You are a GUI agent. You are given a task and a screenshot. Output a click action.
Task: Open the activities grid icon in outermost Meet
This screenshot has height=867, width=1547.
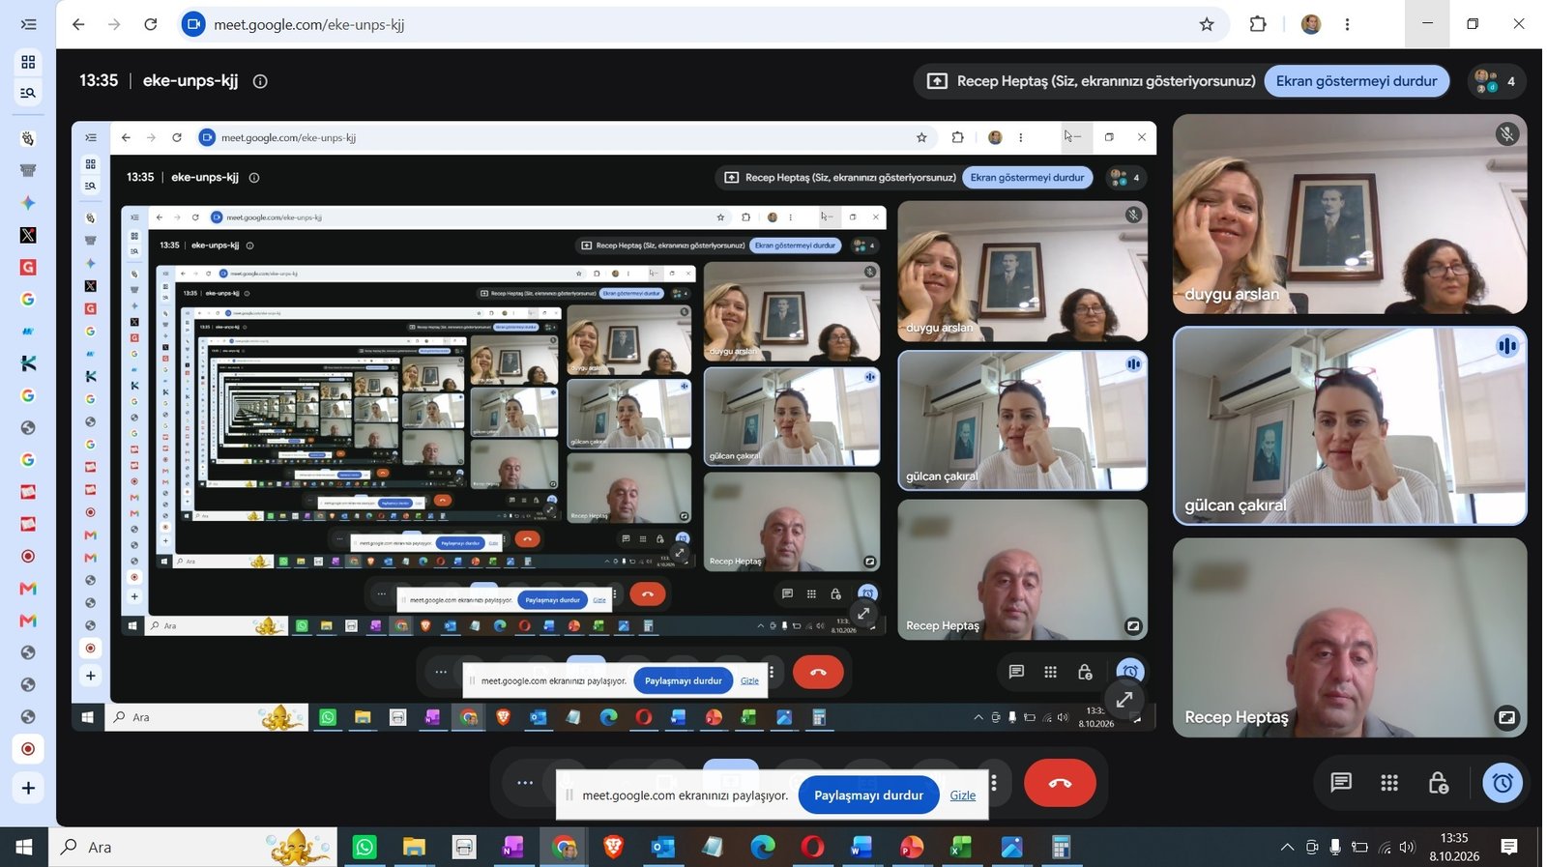(x=1389, y=783)
